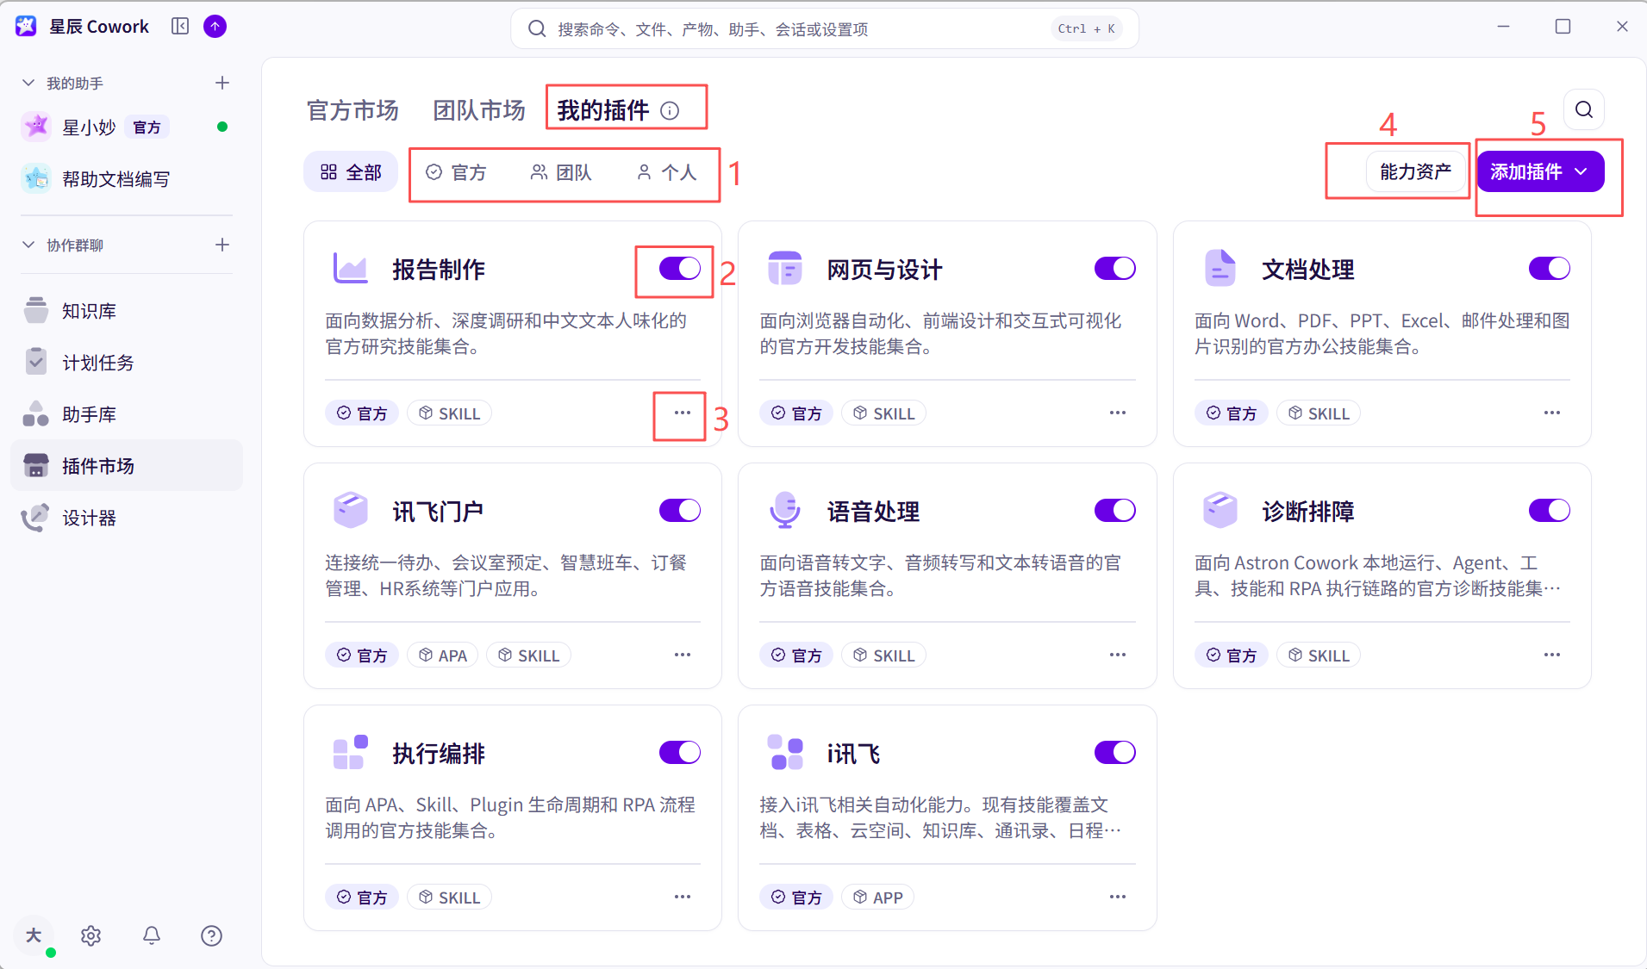The height and width of the screenshot is (969, 1647).
Task: Filter plugins by 全部
Action: pos(351,172)
